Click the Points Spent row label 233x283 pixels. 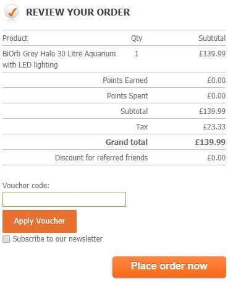[127, 95]
